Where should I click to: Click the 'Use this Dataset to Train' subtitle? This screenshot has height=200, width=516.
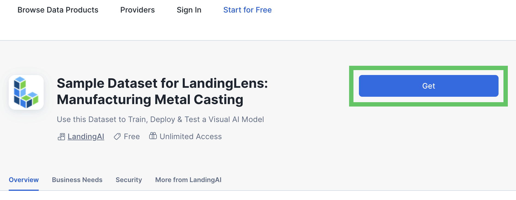[x=160, y=119]
